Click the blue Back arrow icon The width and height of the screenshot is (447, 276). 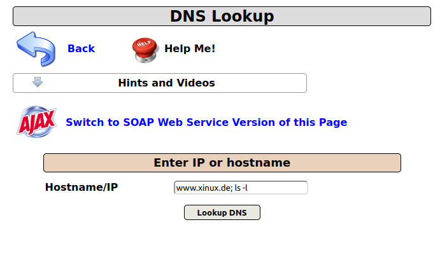click(36, 49)
